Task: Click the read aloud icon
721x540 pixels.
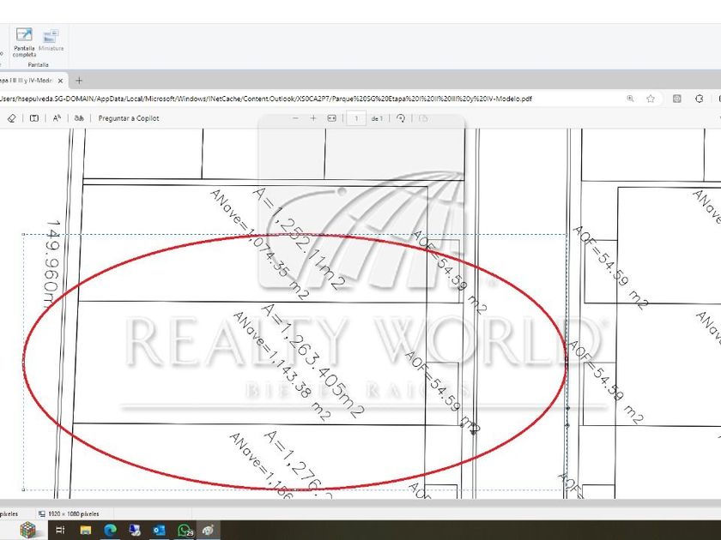Action: pos(57,118)
